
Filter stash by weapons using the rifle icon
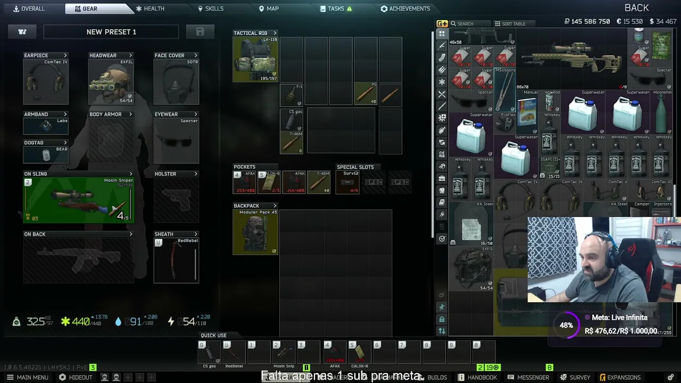tap(442, 46)
